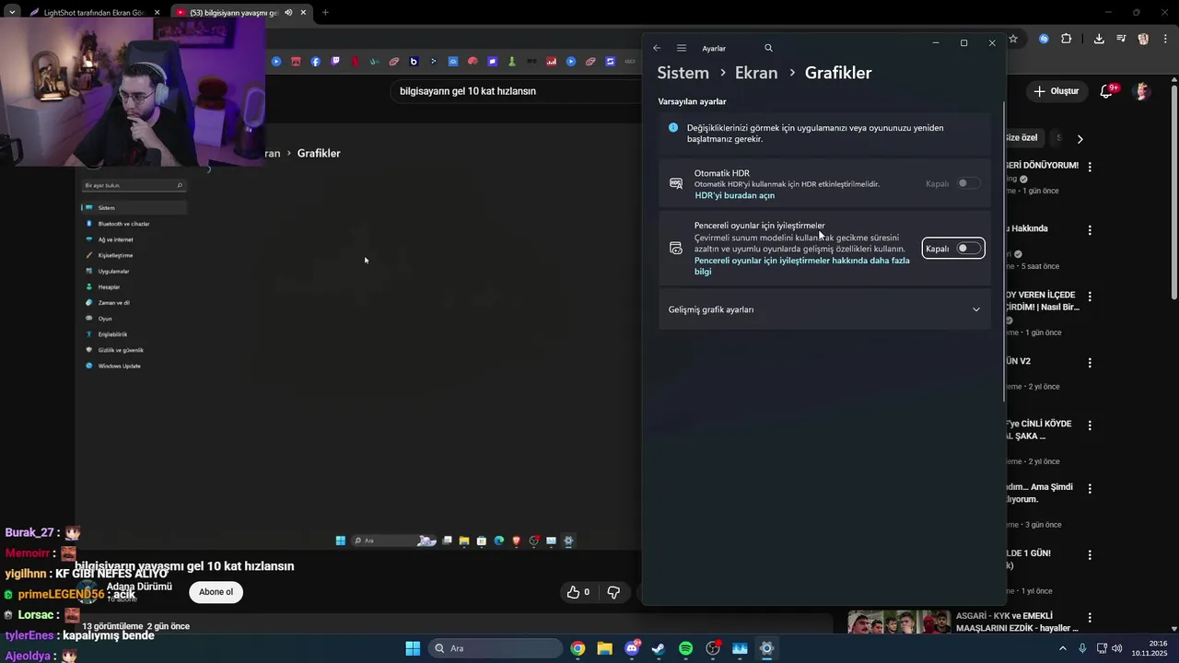Open Chrome downloads icon
Image resolution: width=1179 pixels, height=663 pixels.
[1099, 39]
